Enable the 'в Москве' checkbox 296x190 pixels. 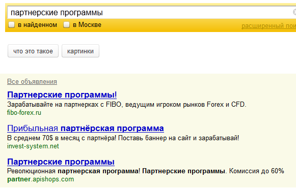click(x=66, y=25)
